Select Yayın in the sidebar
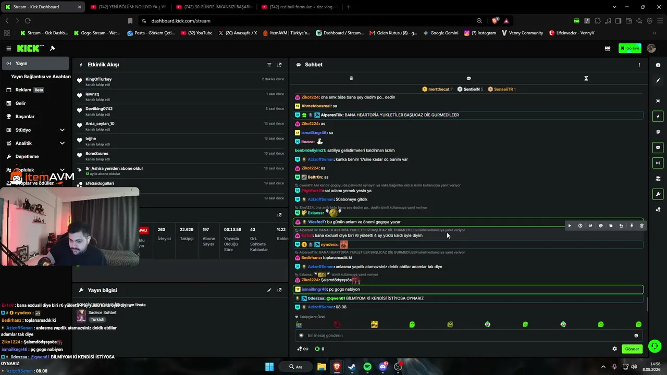667x375 pixels. click(x=34, y=64)
